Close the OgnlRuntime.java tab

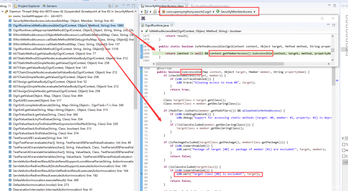tap(172, 25)
